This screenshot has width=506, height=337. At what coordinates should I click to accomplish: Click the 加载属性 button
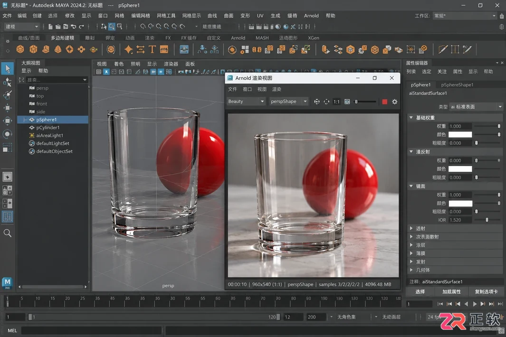(x=451, y=291)
